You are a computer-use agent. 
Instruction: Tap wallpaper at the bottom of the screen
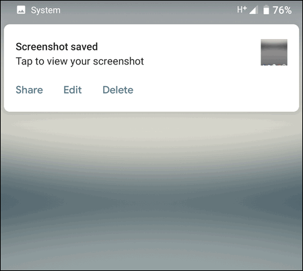pyautogui.click(x=151, y=258)
